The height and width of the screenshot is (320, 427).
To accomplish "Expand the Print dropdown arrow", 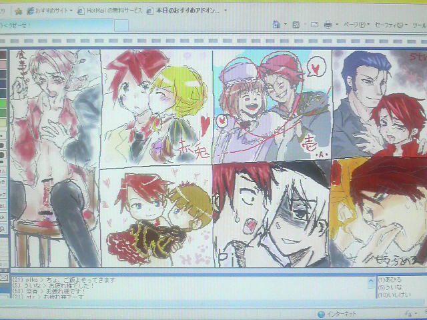I will pyautogui.click(x=337, y=25).
